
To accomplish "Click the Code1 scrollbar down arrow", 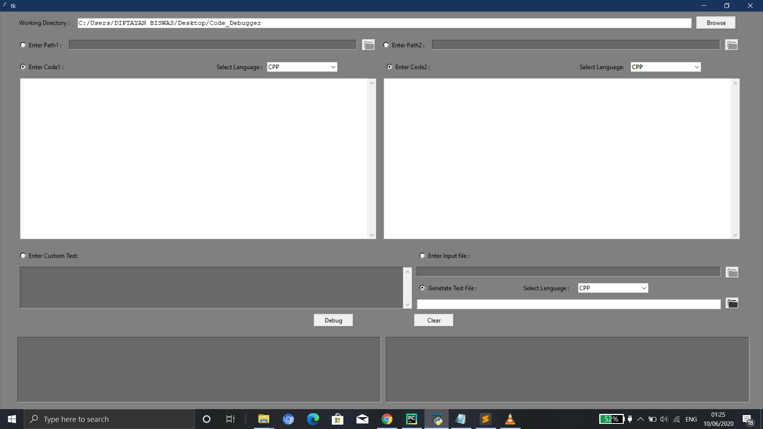I will pos(372,235).
